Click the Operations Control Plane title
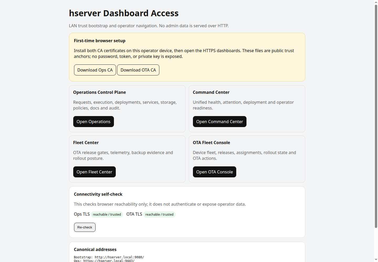This screenshot has height=262, width=378. click(x=99, y=92)
